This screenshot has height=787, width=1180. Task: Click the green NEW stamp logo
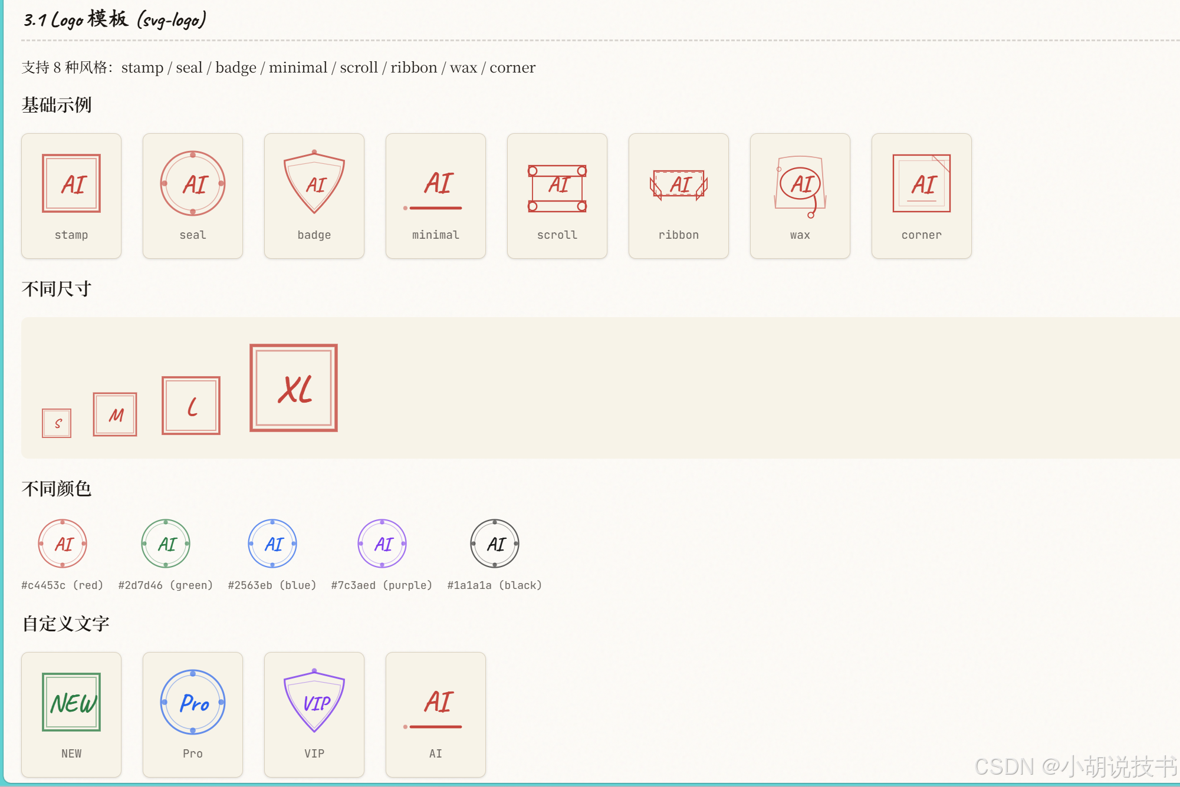[x=71, y=702]
